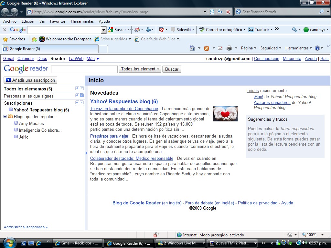Click the printer icon in command bar

[x=229, y=48]
